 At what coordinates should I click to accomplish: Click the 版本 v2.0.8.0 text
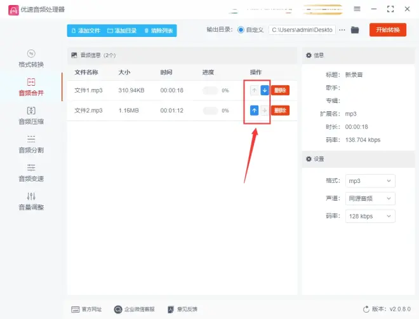click(x=391, y=309)
